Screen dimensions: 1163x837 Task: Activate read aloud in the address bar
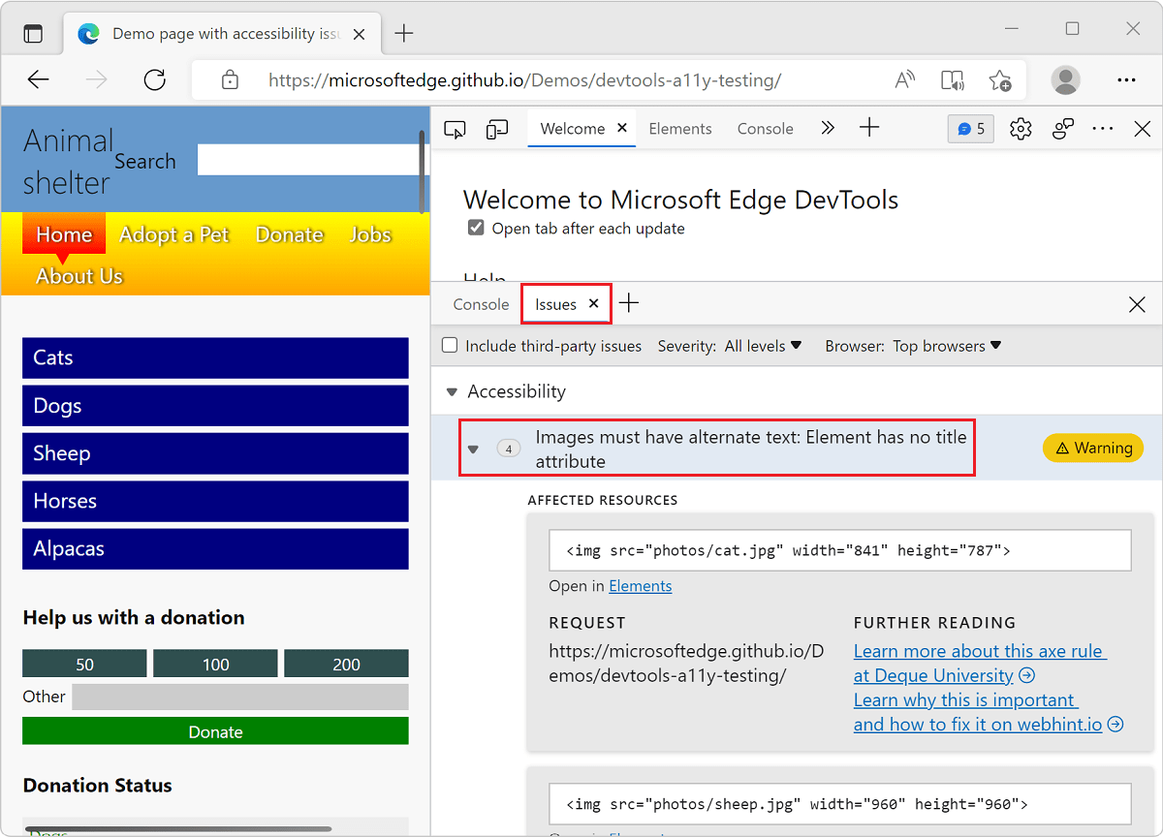[904, 79]
